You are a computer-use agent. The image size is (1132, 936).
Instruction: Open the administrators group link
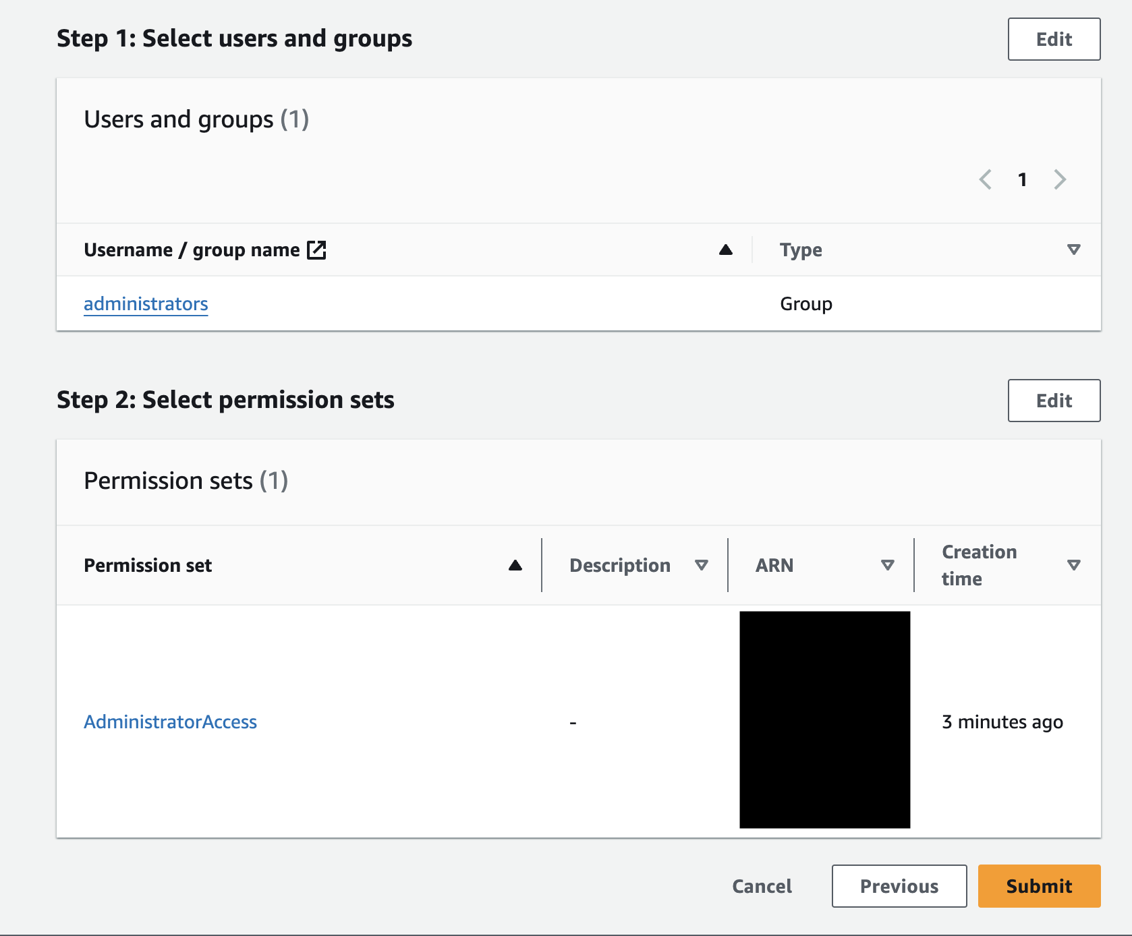146,304
